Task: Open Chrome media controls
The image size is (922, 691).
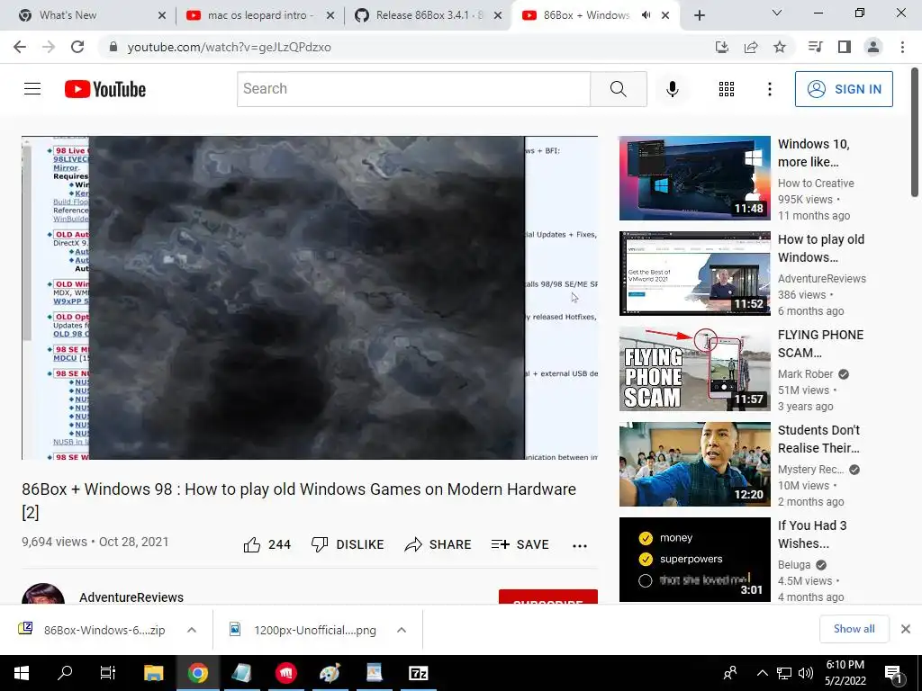Action: click(x=815, y=47)
